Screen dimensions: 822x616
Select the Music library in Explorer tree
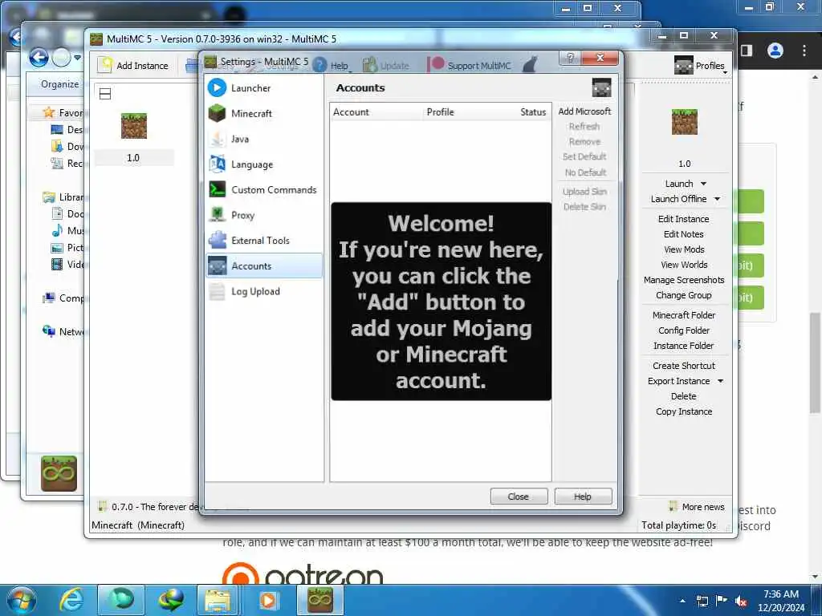coord(68,230)
